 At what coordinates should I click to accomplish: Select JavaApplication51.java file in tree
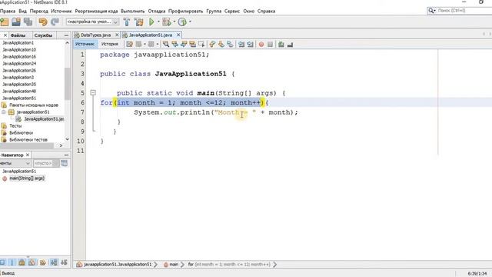click(x=44, y=119)
